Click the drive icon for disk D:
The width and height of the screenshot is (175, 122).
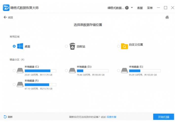pos(72,70)
